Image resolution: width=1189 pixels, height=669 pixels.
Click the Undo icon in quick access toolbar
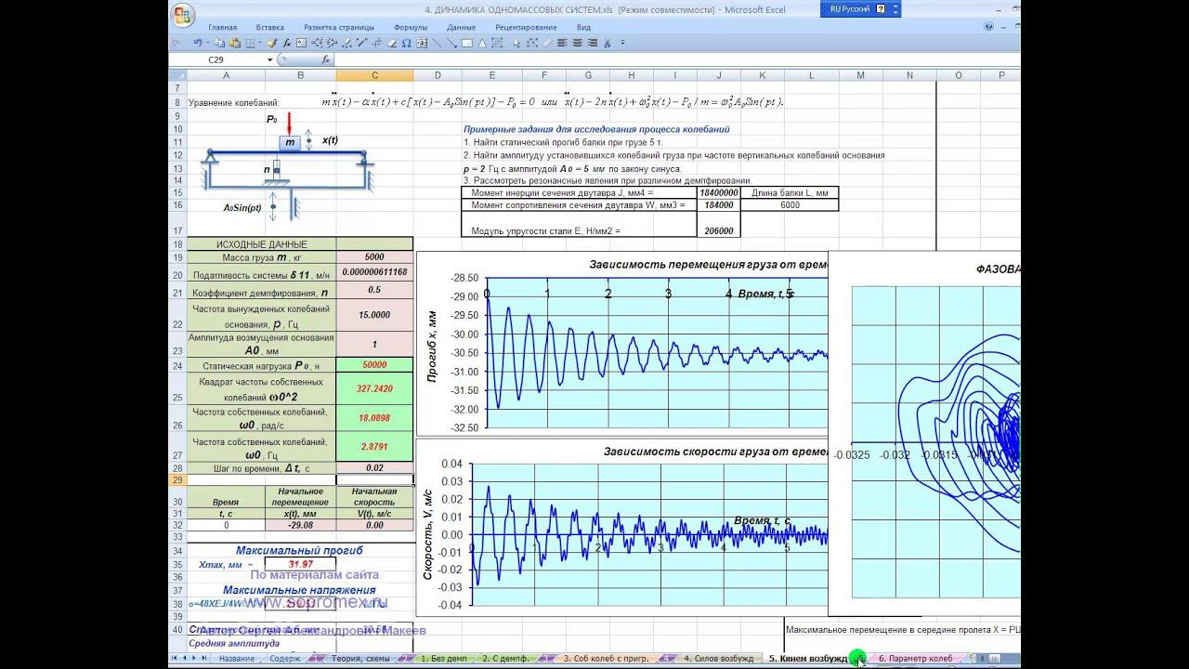click(x=198, y=43)
